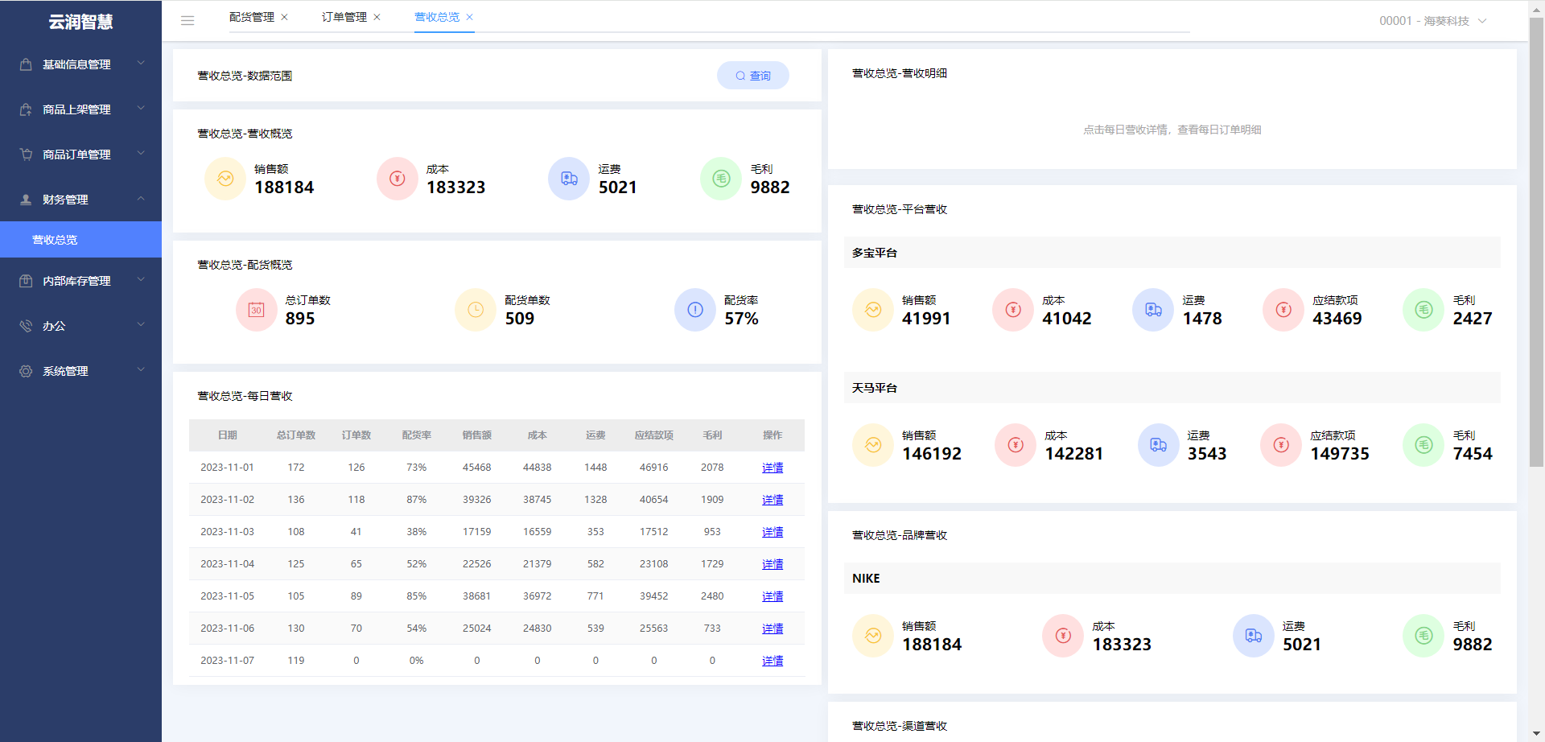
Task: Click date cell 2023-11-03
Action: click(x=228, y=532)
